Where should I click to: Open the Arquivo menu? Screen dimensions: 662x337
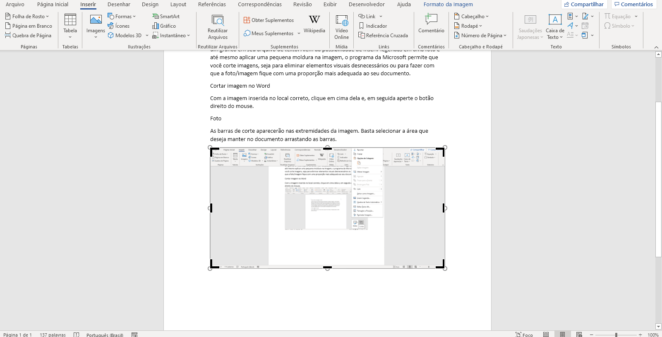coord(15,5)
